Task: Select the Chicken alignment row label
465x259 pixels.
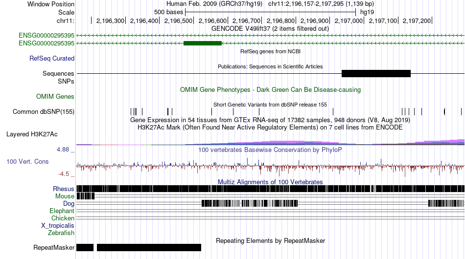Action: click(63, 218)
